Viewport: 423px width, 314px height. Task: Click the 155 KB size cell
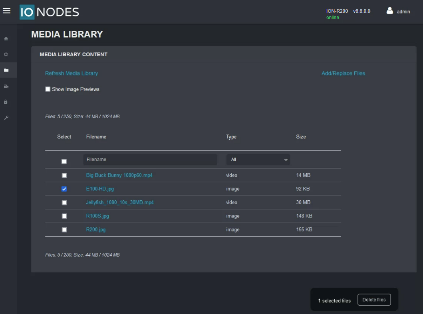[304, 229]
